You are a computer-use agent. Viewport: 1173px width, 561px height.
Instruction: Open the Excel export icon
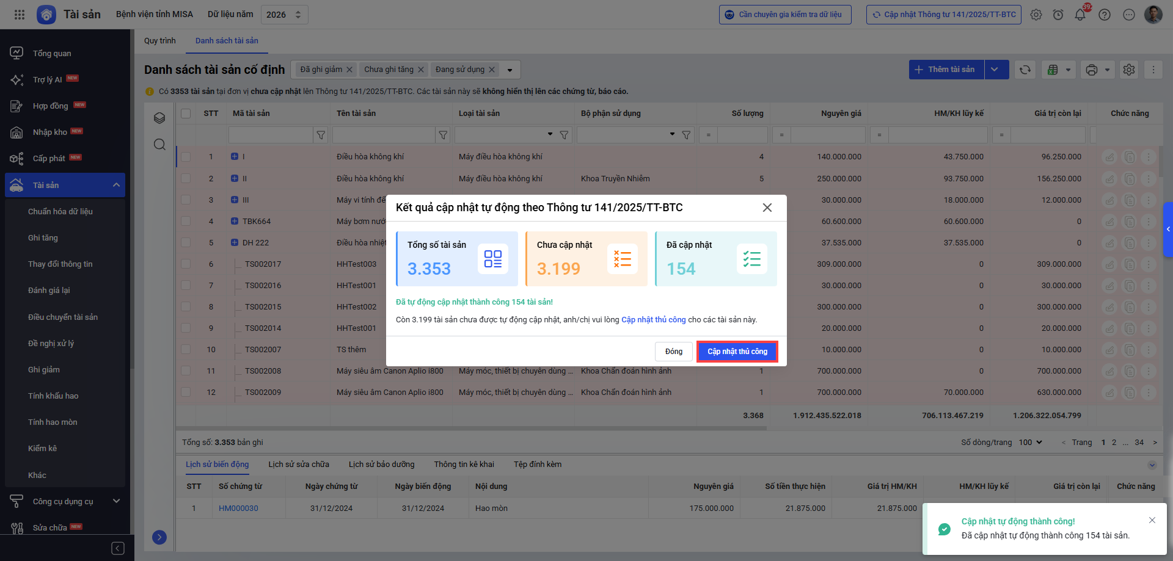tap(1053, 70)
